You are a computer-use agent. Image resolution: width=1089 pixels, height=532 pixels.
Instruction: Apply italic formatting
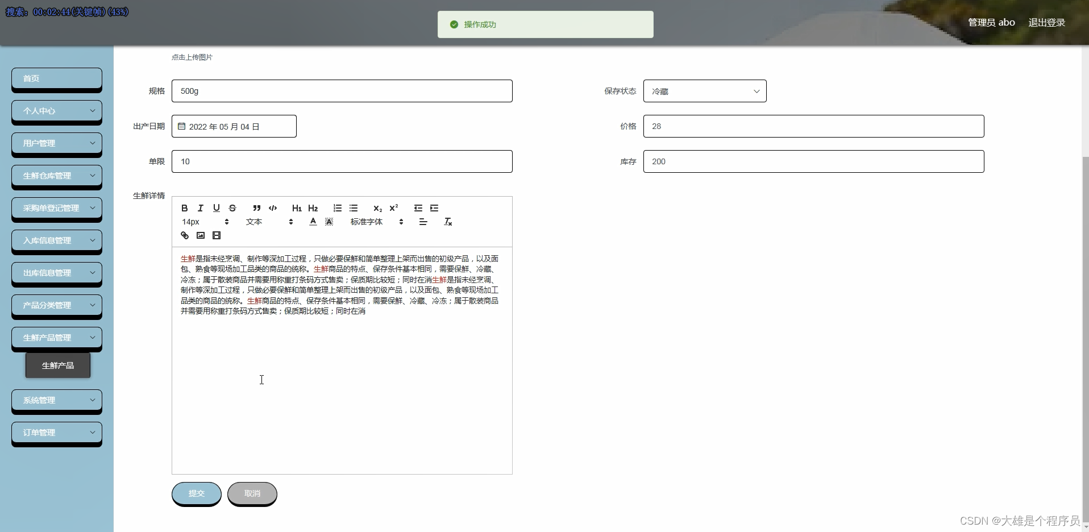(x=199, y=208)
